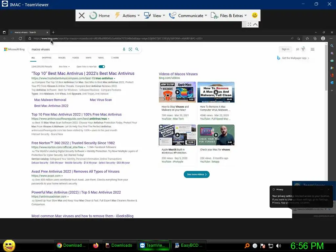The height and width of the screenshot is (252, 336).
Task: Collapse the TeamViewer toolbar with up chevron
Action: pyautogui.click(x=255, y=24)
